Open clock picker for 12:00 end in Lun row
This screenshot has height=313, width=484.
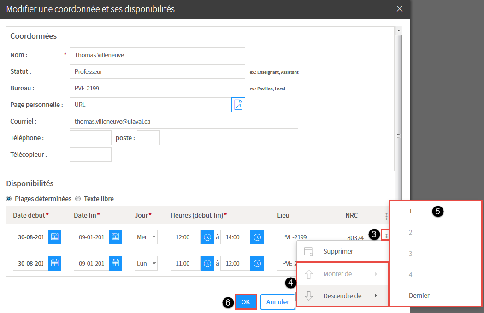point(257,263)
